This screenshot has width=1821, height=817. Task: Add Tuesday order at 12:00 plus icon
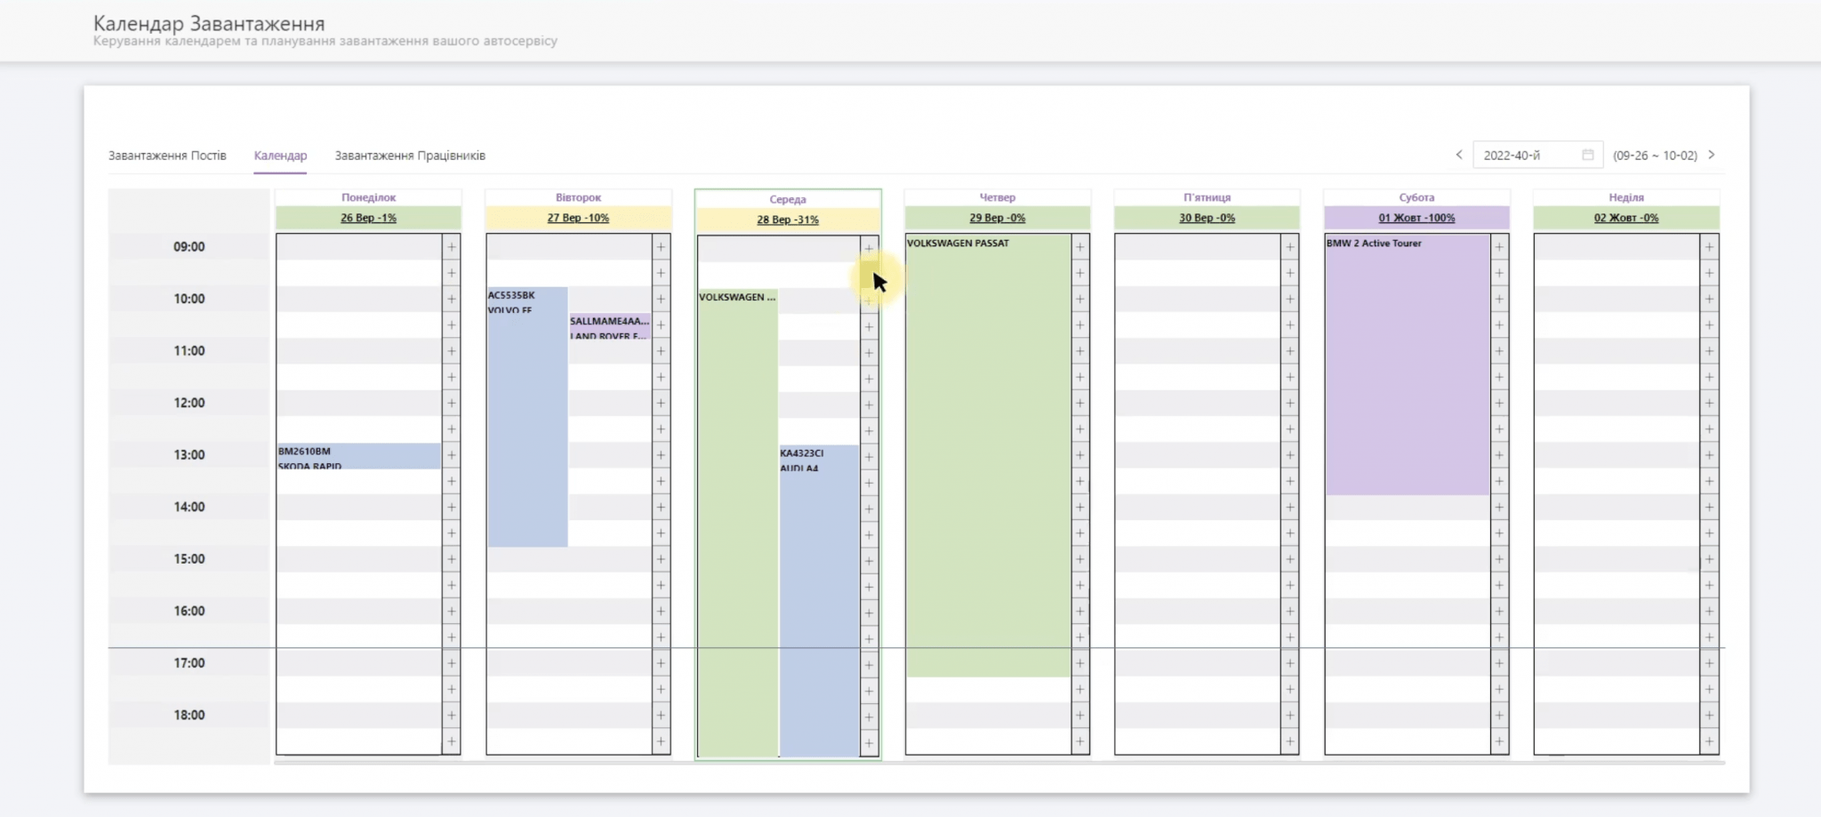pos(662,403)
